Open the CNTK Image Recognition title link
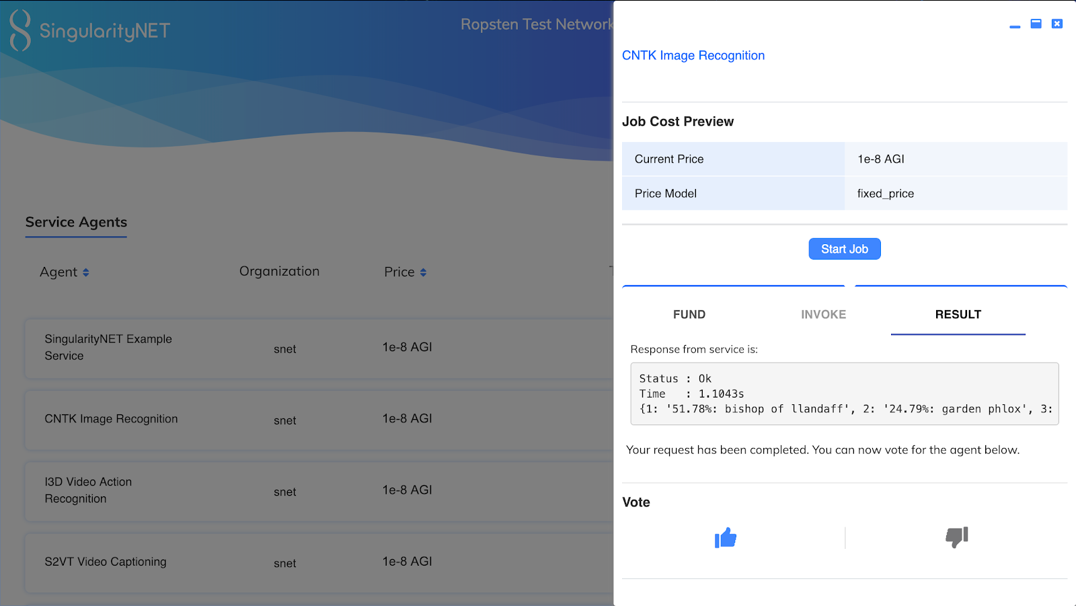The width and height of the screenshot is (1076, 606). (x=693, y=55)
